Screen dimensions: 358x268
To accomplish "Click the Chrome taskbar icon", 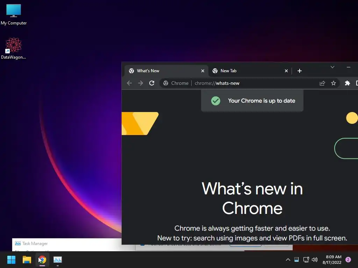I will tap(42, 260).
